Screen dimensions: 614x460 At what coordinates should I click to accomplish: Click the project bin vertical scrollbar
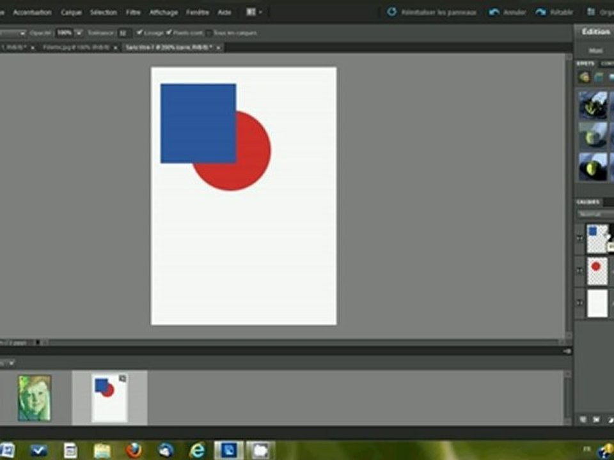click(x=568, y=398)
